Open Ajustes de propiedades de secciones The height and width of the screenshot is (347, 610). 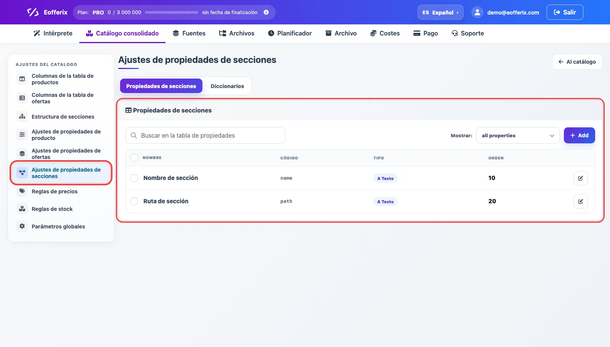click(61, 173)
